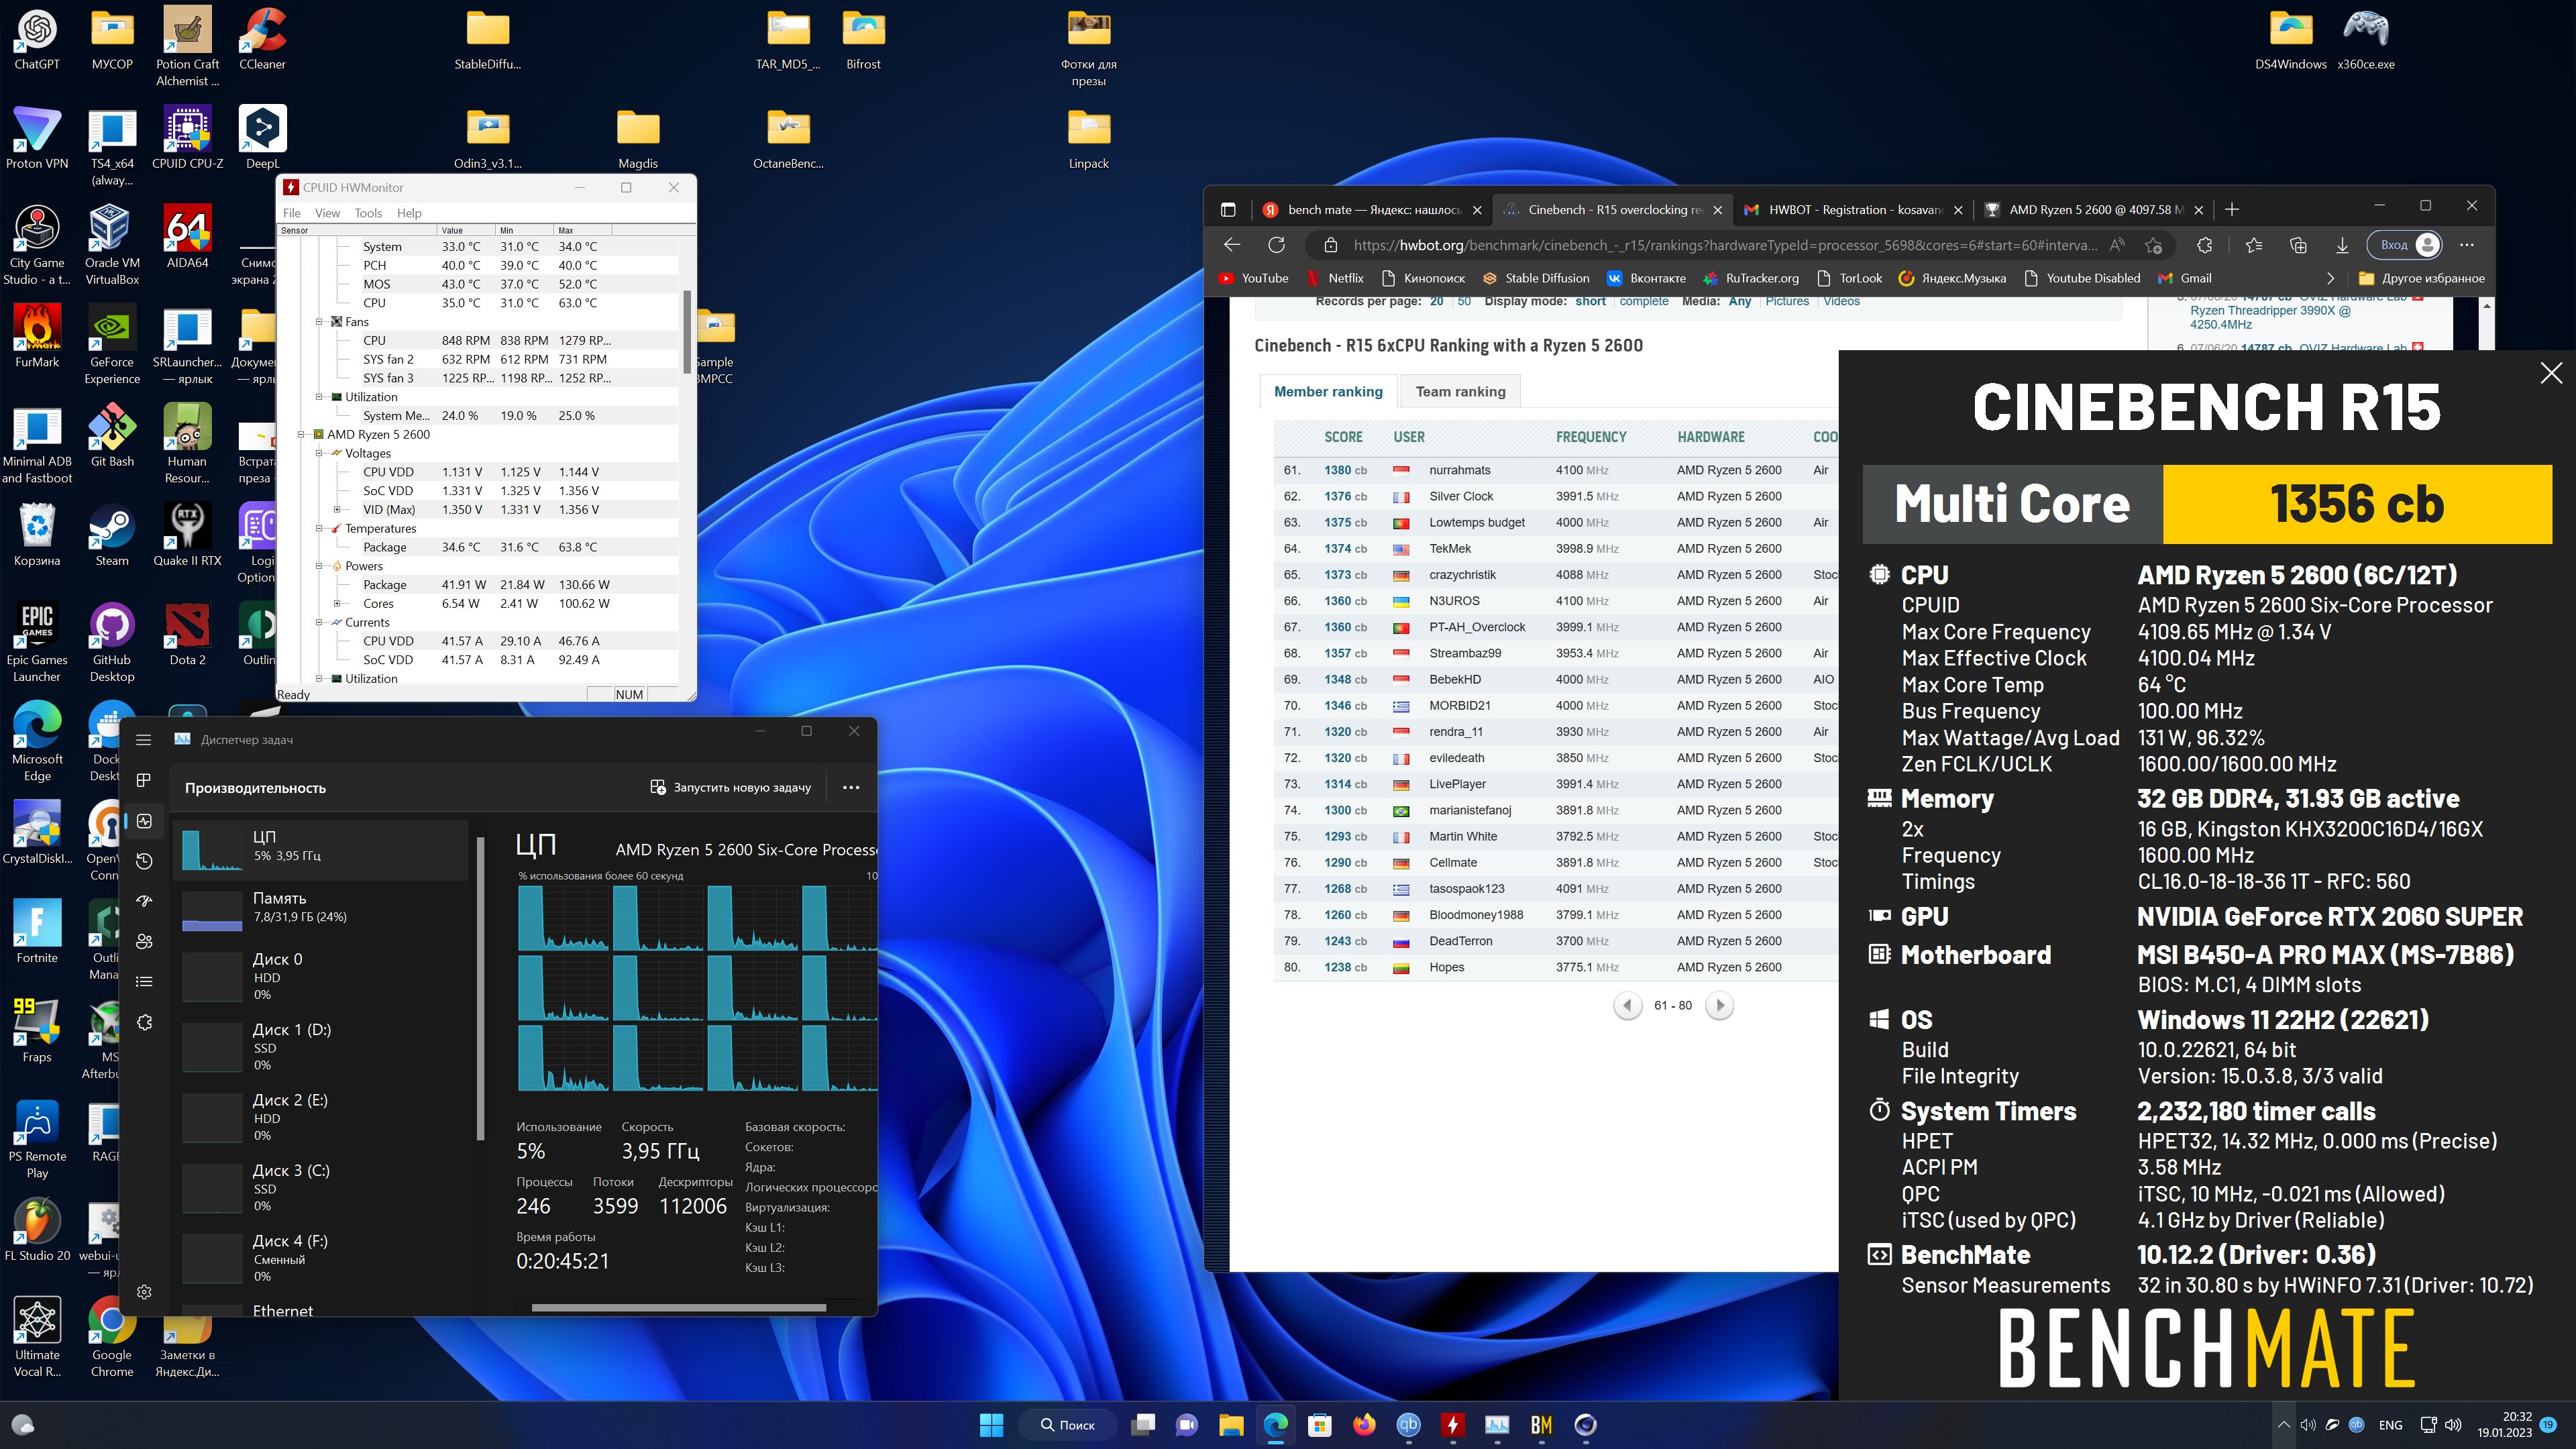The image size is (2576, 1449).
Task: Open GeForce Experience desktop icon
Action: [112, 345]
